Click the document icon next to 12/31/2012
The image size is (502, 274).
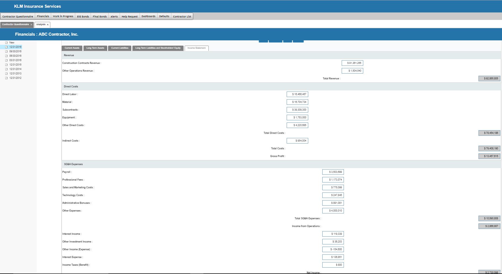coord(6,78)
